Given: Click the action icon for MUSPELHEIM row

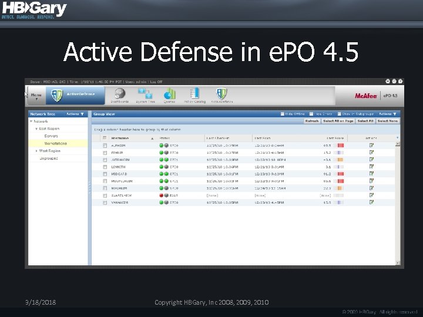Looking at the screenshot, I should [371, 181].
